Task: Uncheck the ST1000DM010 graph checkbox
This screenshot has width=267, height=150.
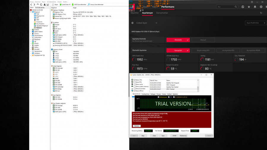Action: [174, 97]
